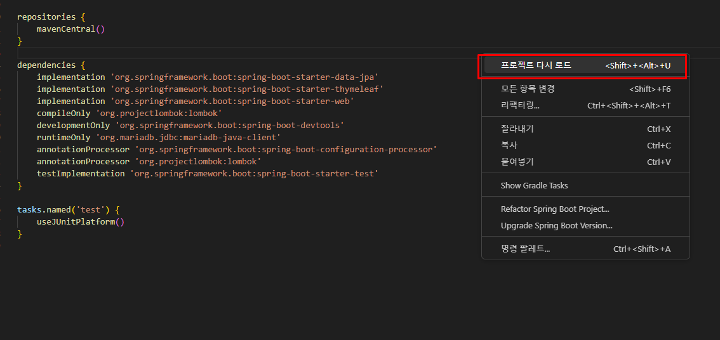Open 'Show Gradle Tasks' menu item

pos(585,186)
